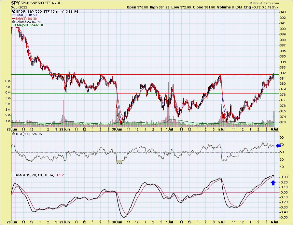Click the 393 price axis label
Screen dimensions: 293x225
tap(283, 12)
